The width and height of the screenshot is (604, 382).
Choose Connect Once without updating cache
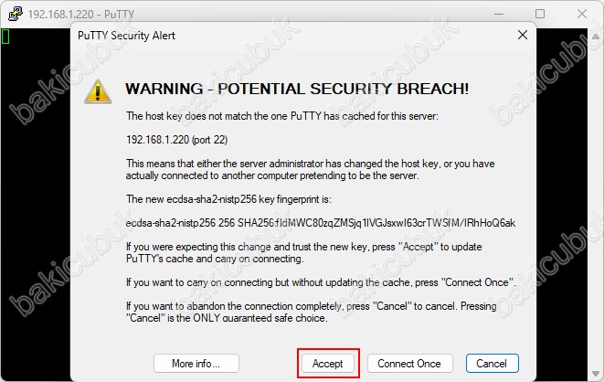point(410,363)
